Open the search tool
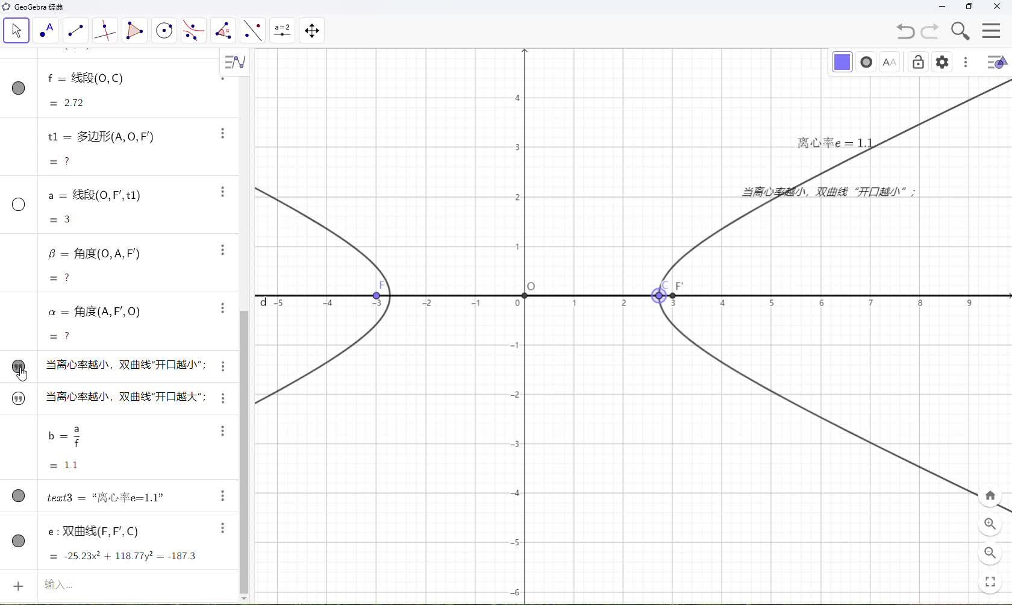The image size is (1012, 605). 960,31
